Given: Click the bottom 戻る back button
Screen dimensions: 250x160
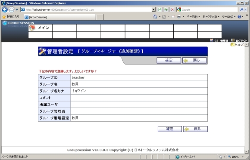Looking at the screenshot, I should pos(195,129).
